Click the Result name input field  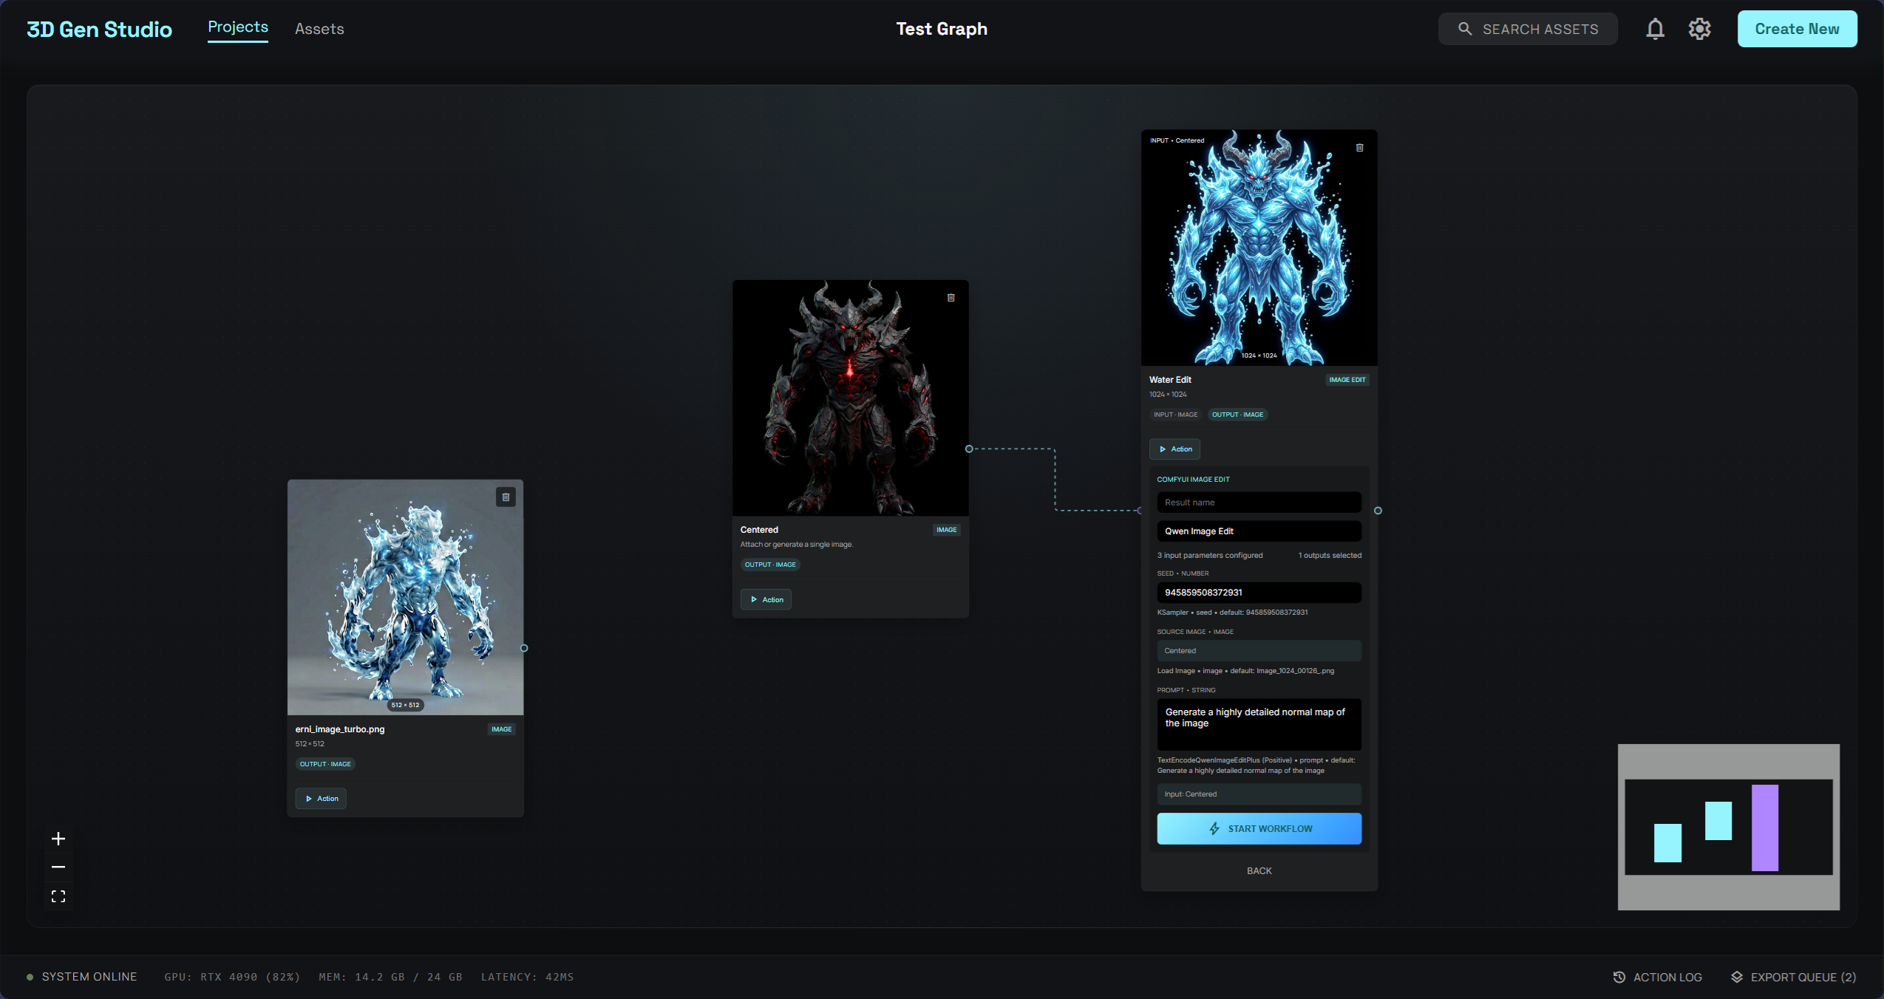tap(1257, 502)
